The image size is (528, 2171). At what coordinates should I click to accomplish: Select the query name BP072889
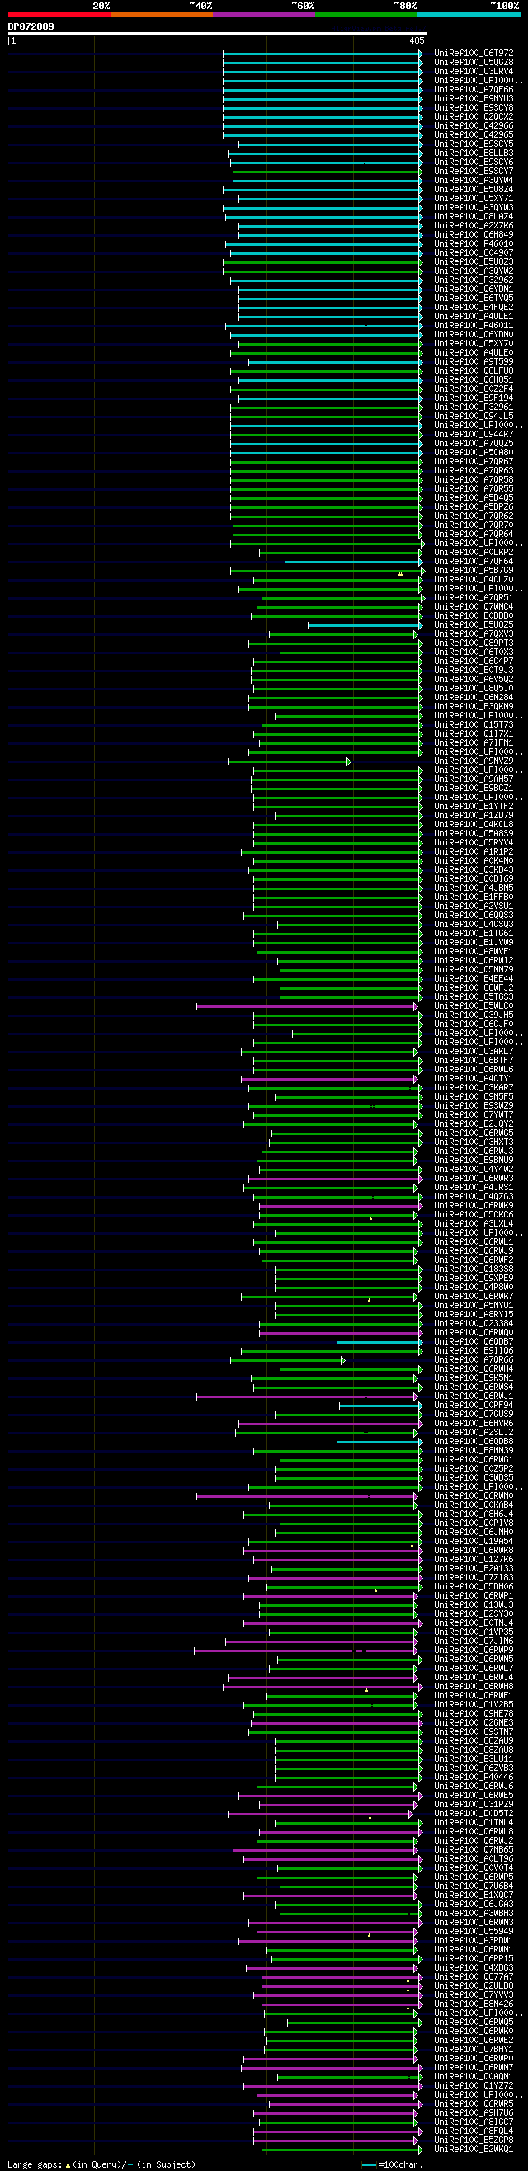point(31,27)
